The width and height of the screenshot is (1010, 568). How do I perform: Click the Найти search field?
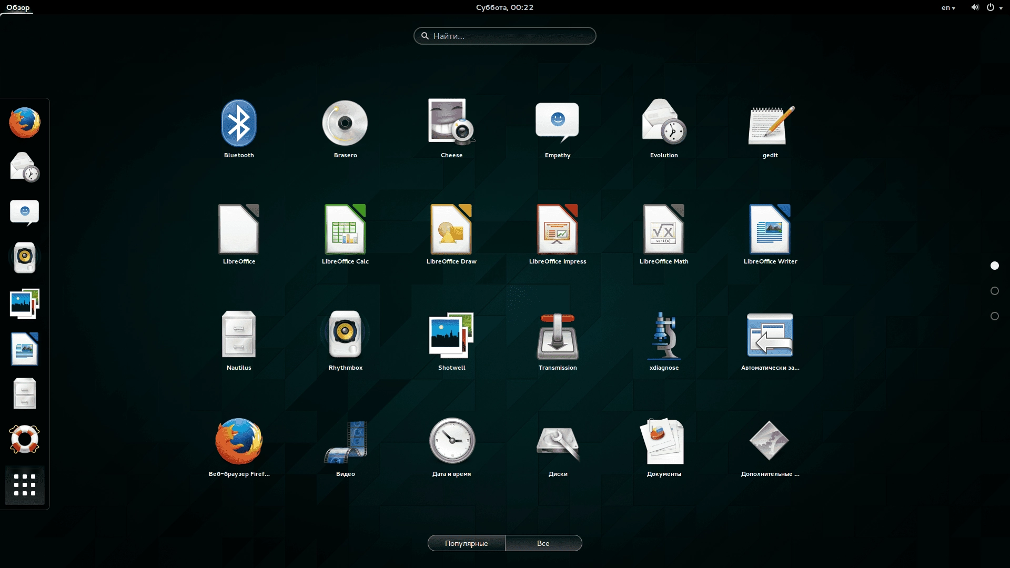505,36
